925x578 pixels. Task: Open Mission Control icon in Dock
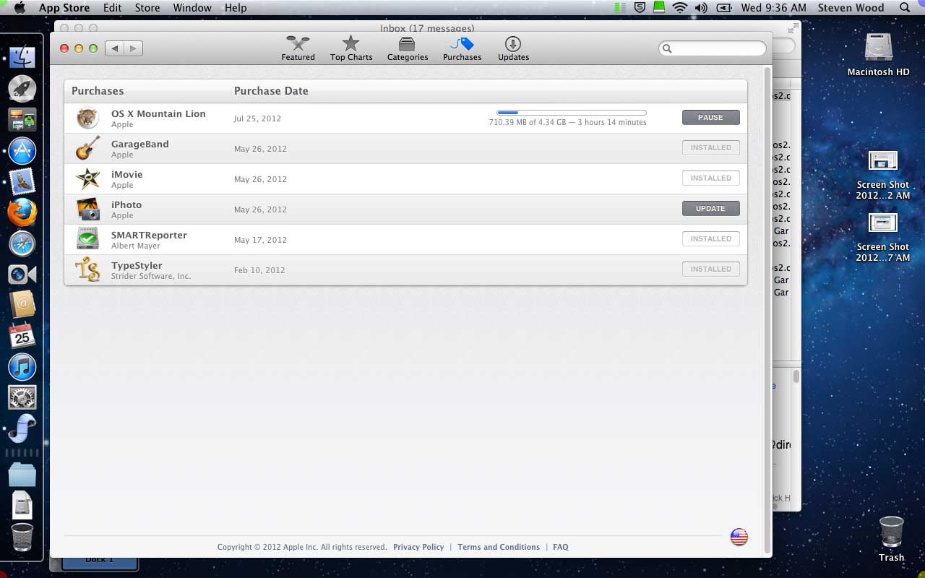22,120
